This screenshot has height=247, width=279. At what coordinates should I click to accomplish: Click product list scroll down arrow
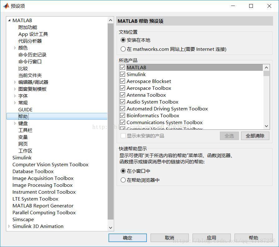pos(266,126)
